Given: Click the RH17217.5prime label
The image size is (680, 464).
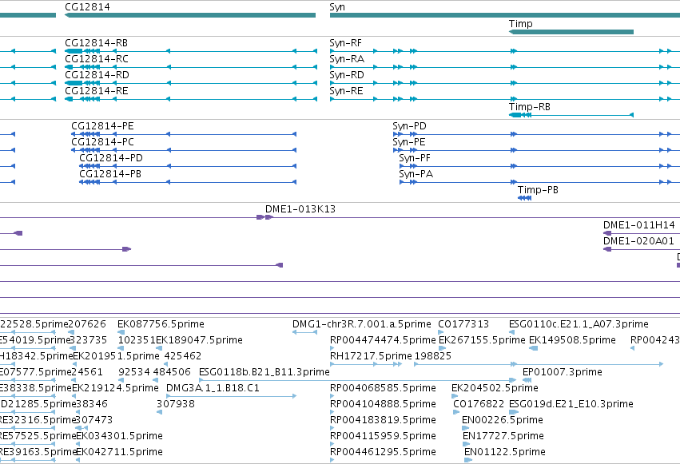Looking at the screenshot, I should tap(371, 356).
